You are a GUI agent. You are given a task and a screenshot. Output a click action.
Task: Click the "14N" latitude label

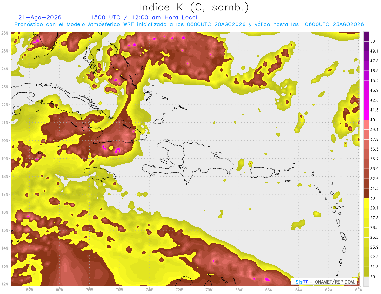pos(4,248)
